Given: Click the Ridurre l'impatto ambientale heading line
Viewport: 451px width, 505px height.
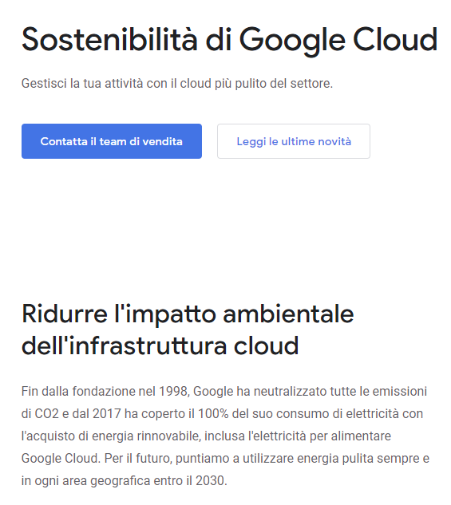Looking at the screenshot, I should [x=188, y=314].
